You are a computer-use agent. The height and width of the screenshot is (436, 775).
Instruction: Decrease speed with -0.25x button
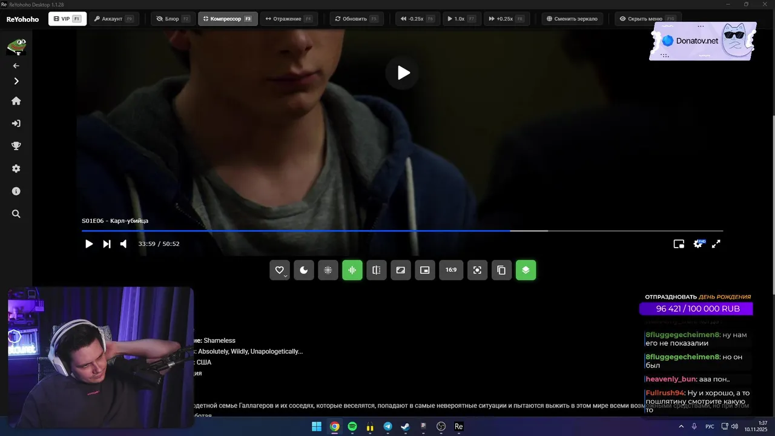[x=418, y=19]
